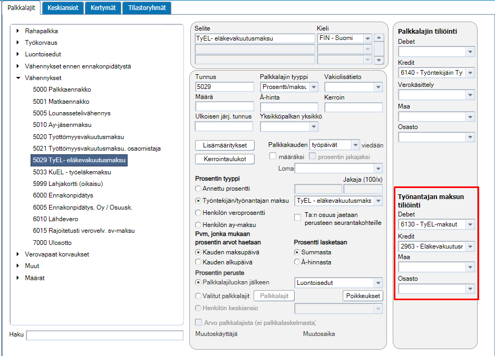Select 5010 Ay-jäsenmaksu row
The image size is (495, 356).
pyautogui.click(x=62, y=125)
